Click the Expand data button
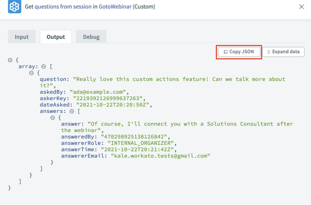 (283, 52)
